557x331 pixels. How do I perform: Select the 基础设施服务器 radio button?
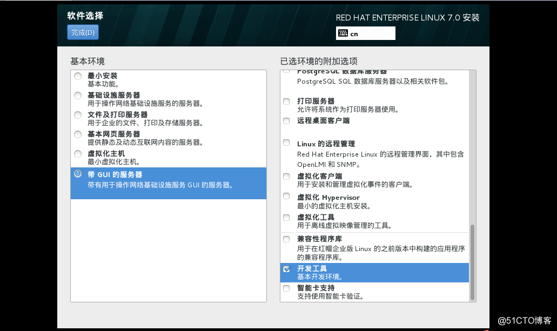point(78,96)
